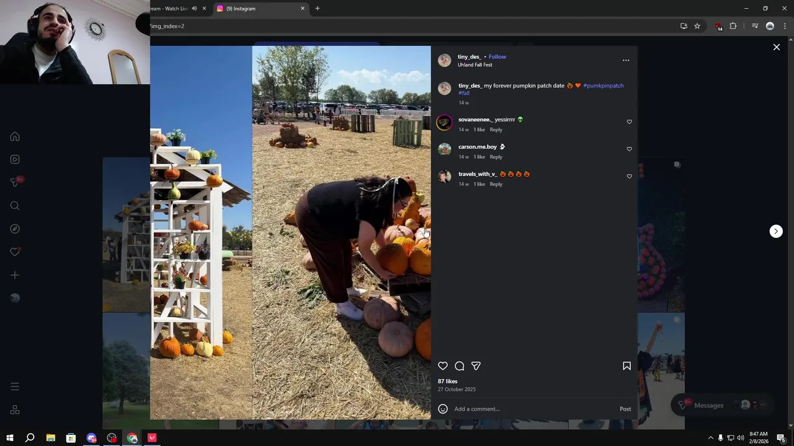This screenshot has height=446, width=794.
Task: Go to next post with right arrow
Action: point(776,231)
